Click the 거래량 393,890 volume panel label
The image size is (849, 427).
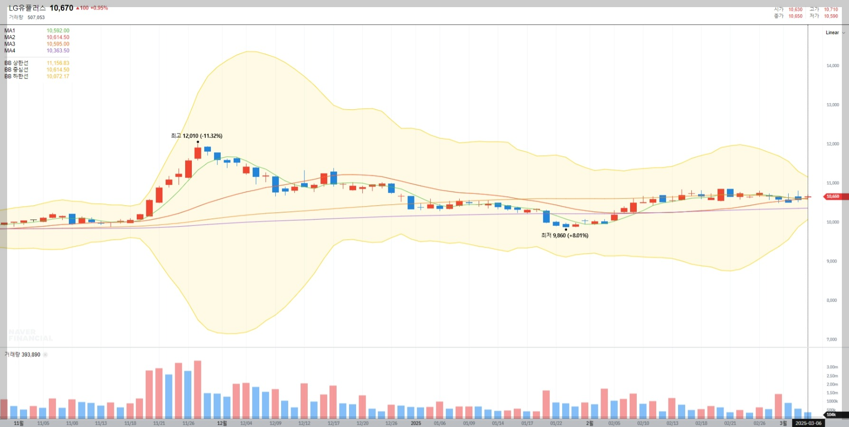22,355
